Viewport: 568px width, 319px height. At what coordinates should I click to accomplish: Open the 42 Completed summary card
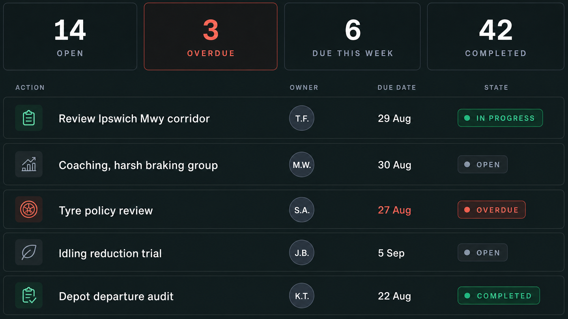[496, 37]
